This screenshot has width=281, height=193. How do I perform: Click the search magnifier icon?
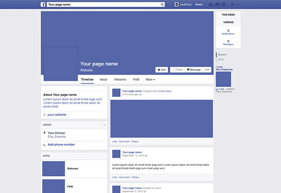(x=162, y=4)
